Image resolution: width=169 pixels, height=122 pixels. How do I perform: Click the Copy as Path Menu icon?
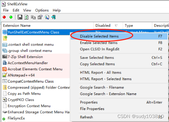pos(5,94)
